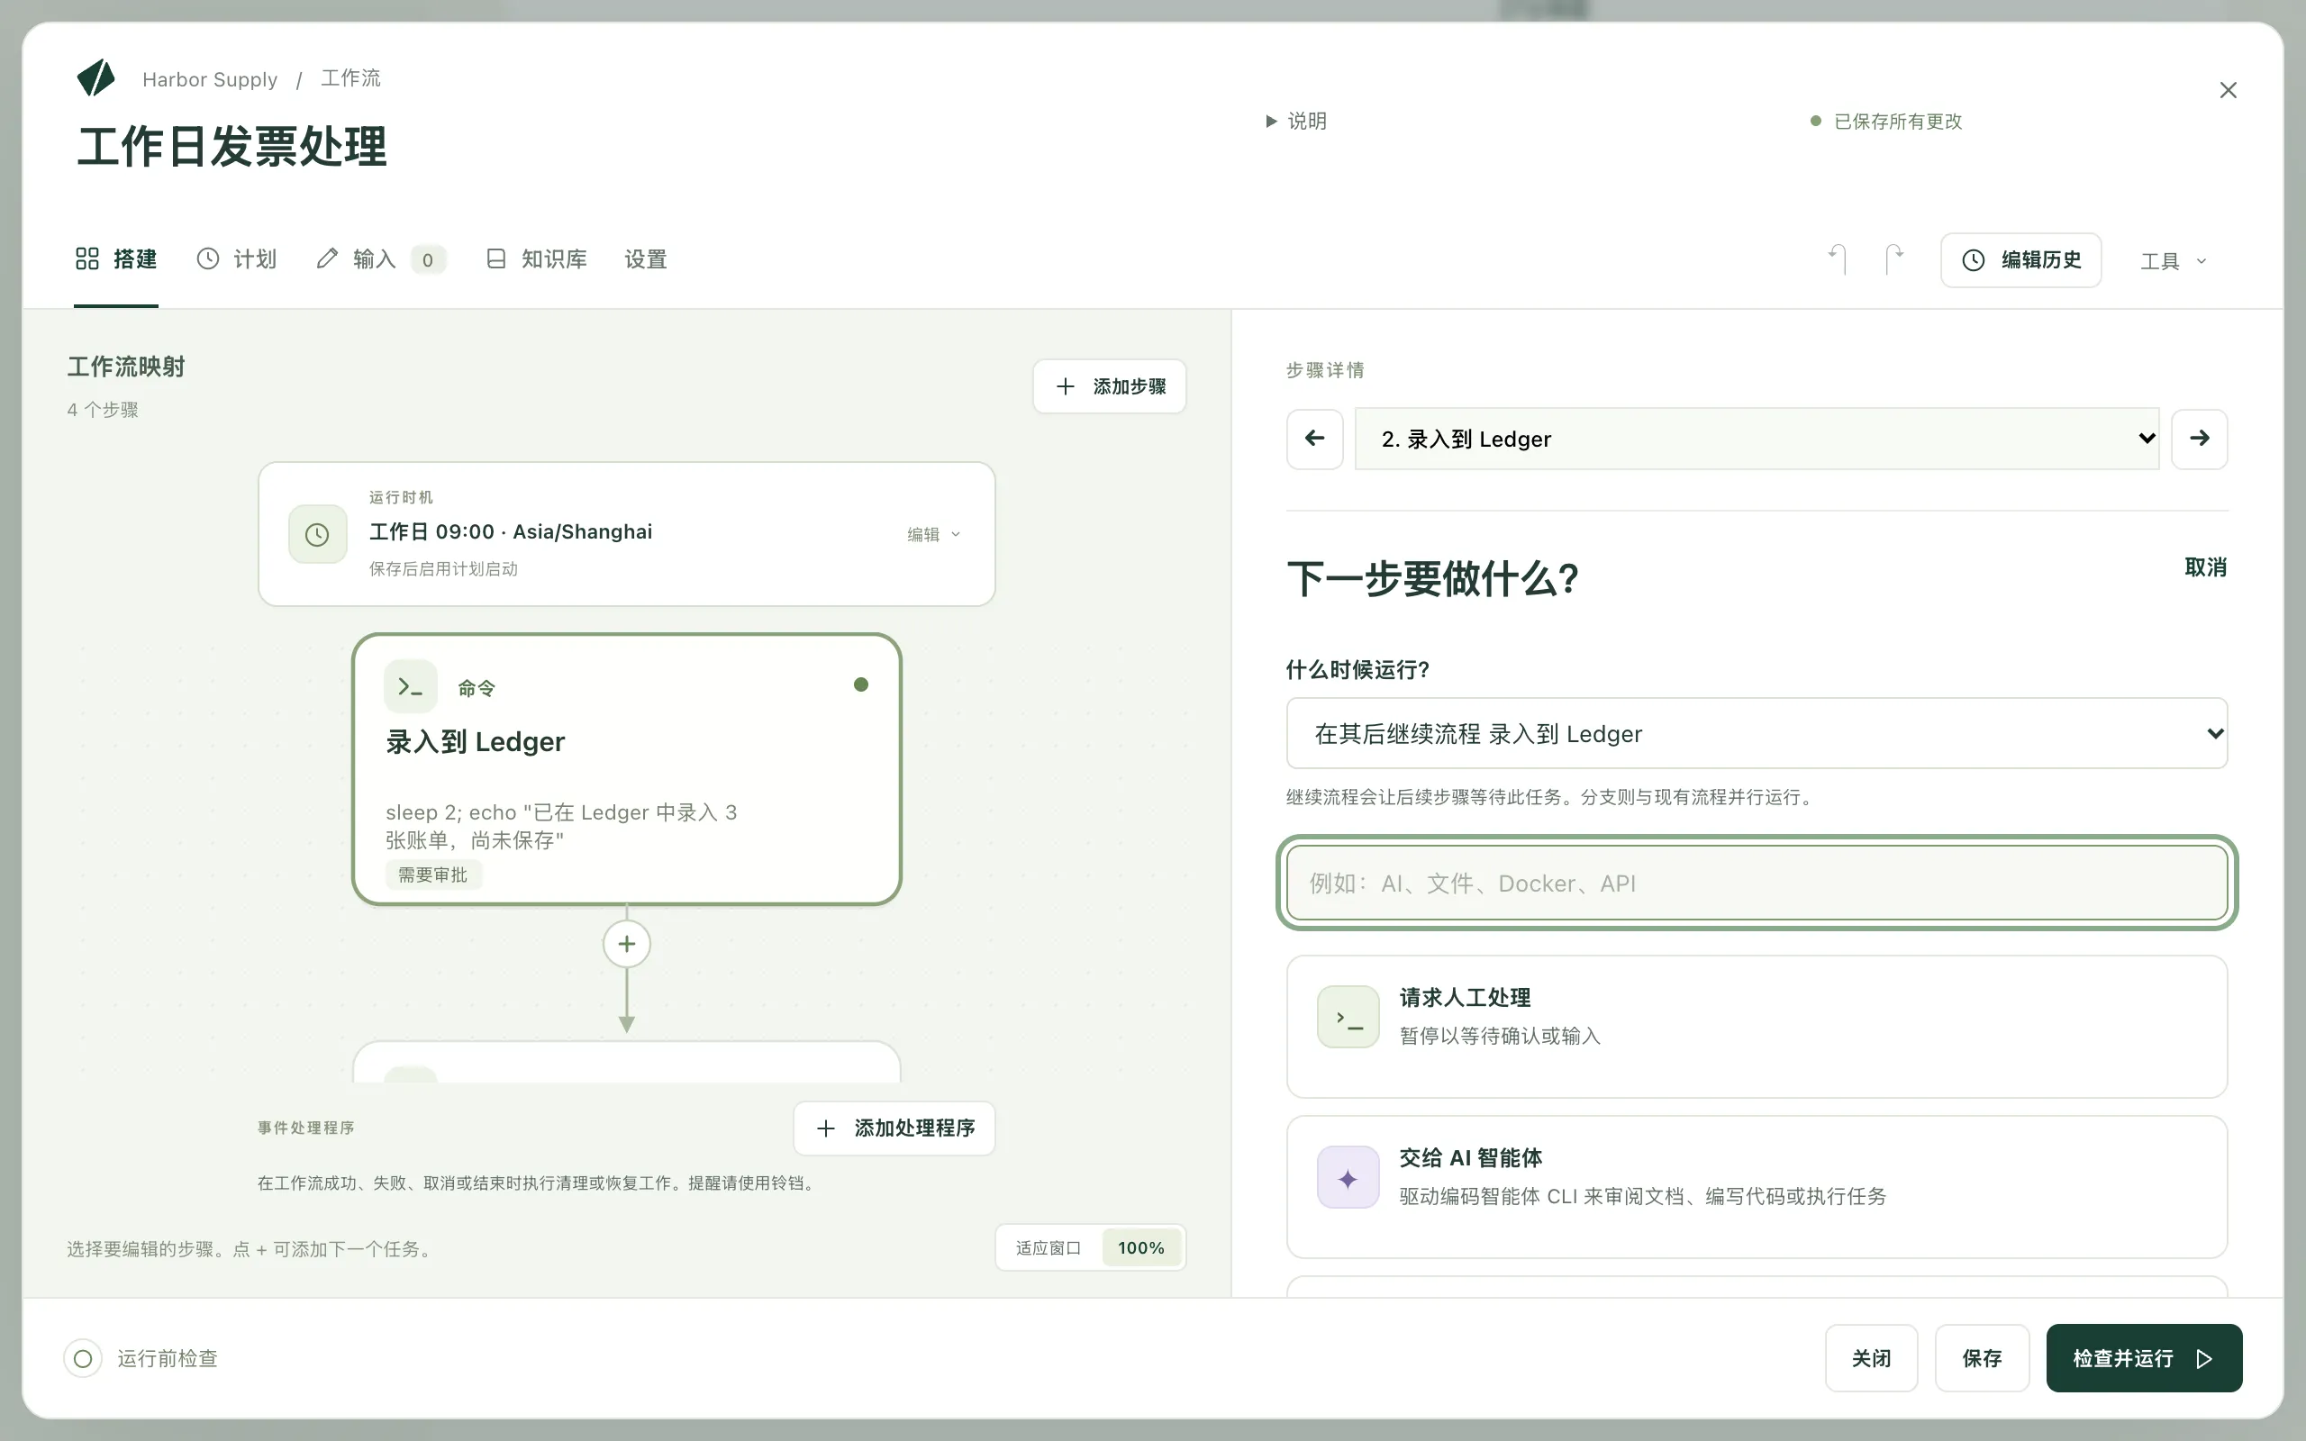Click the clock icon in the schedule card
The height and width of the screenshot is (1441, 2306).
tap(317, 535)
